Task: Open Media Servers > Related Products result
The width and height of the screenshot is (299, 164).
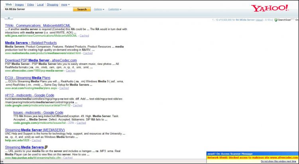Action: point(31,43)
